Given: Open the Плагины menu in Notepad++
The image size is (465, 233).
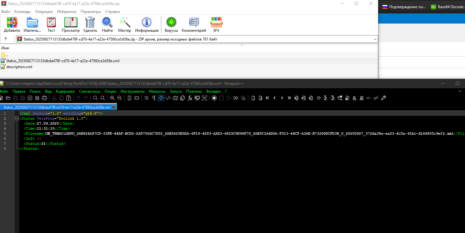Looking at the screenshot, I should tap(194, 91).
